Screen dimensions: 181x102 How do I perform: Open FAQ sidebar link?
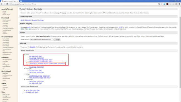pos(4,63)
